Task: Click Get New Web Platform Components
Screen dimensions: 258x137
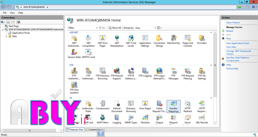Action: pyautogui.click(x=238, y=59)
